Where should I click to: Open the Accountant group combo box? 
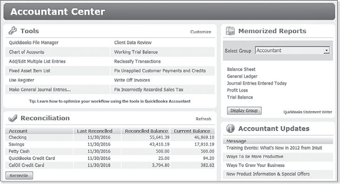292,50
